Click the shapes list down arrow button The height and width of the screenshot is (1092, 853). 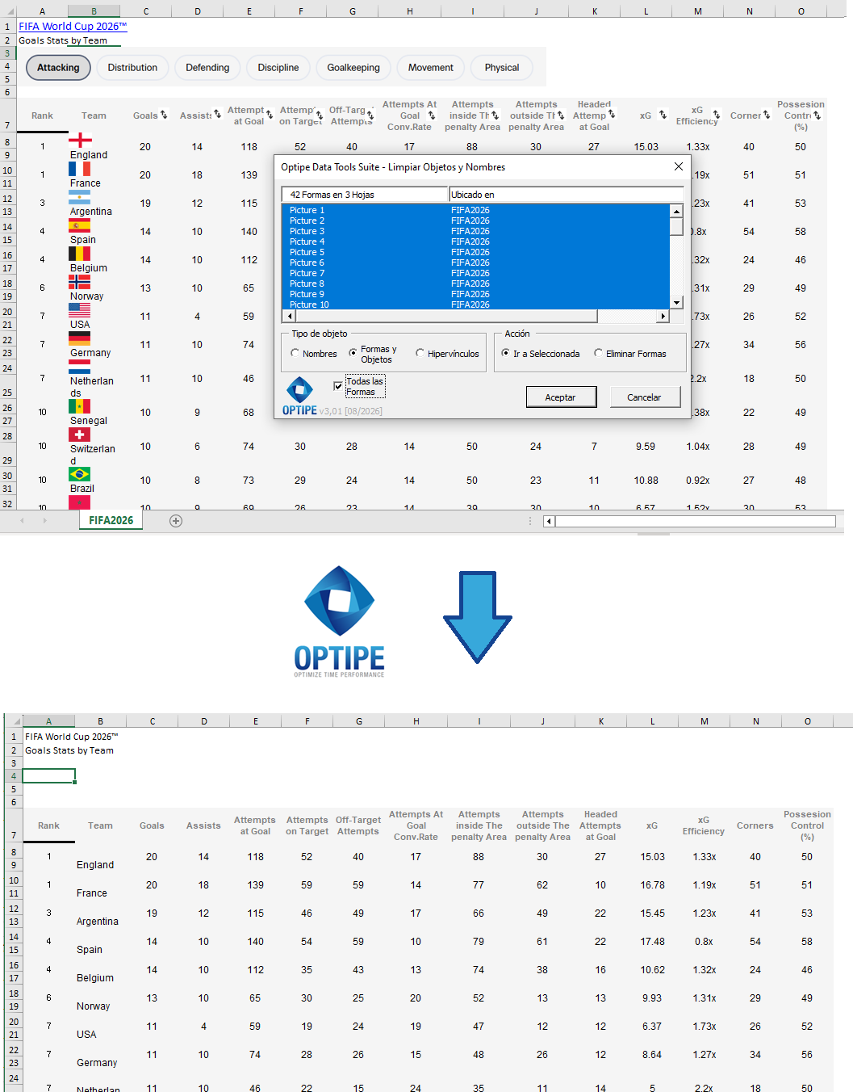click(x=677, y=302)
